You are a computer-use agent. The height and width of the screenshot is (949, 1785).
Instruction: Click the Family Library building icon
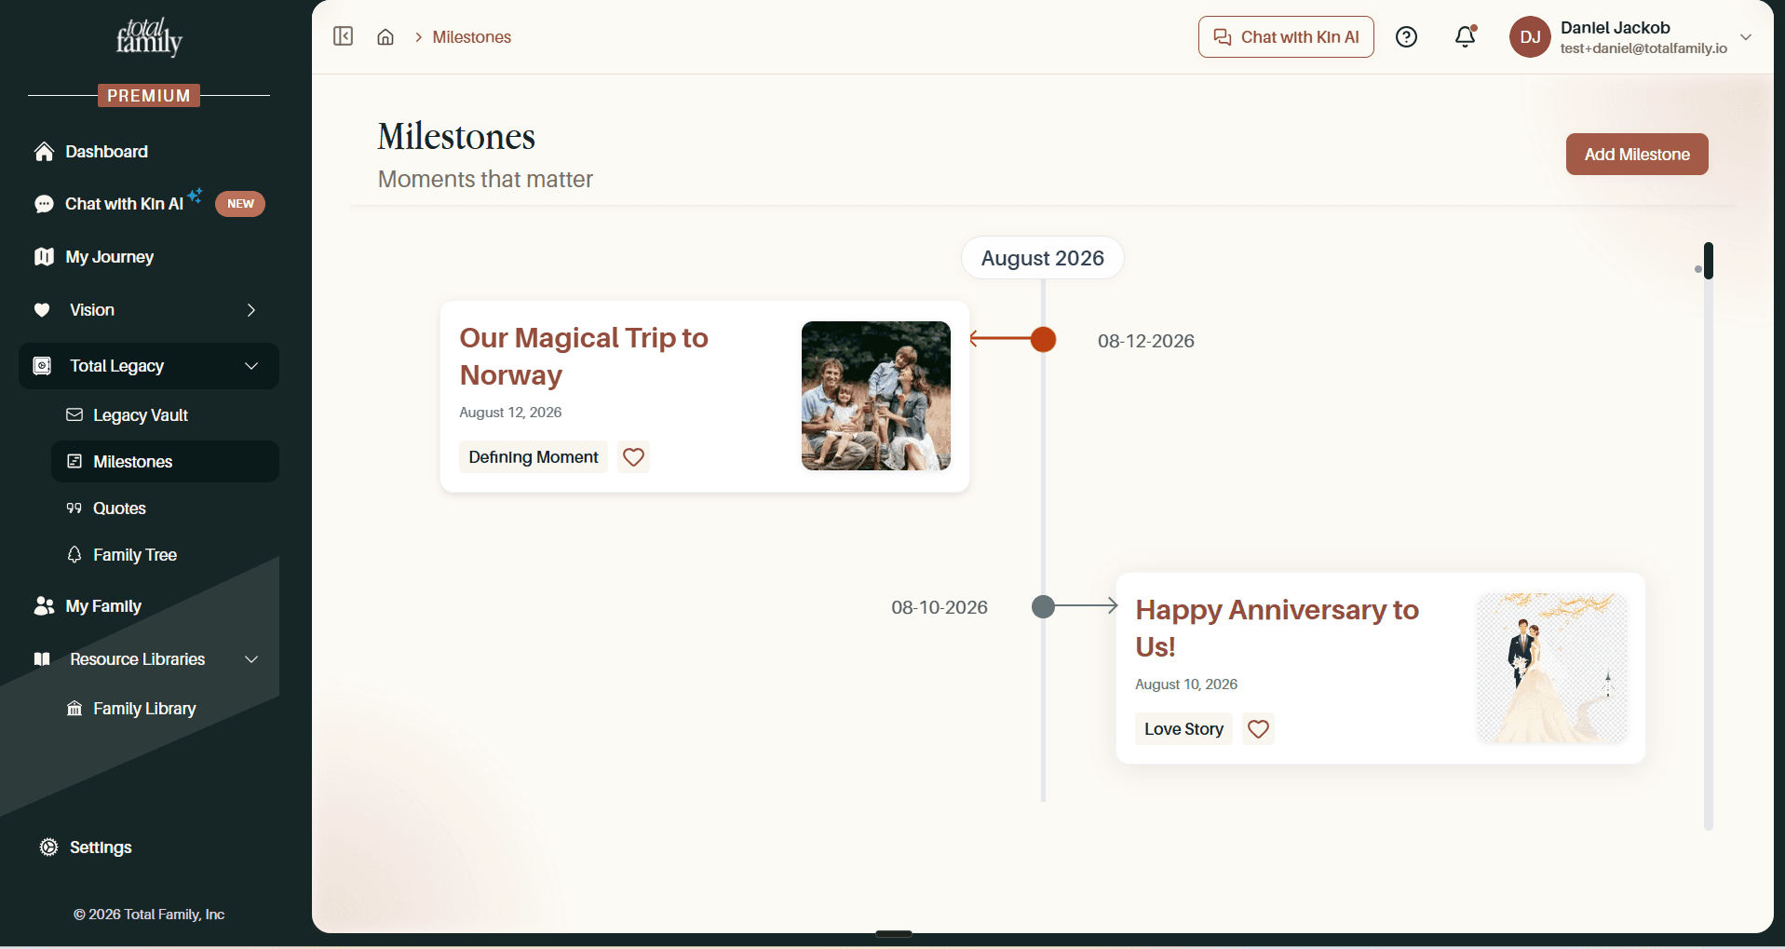[x=74, y=709]
